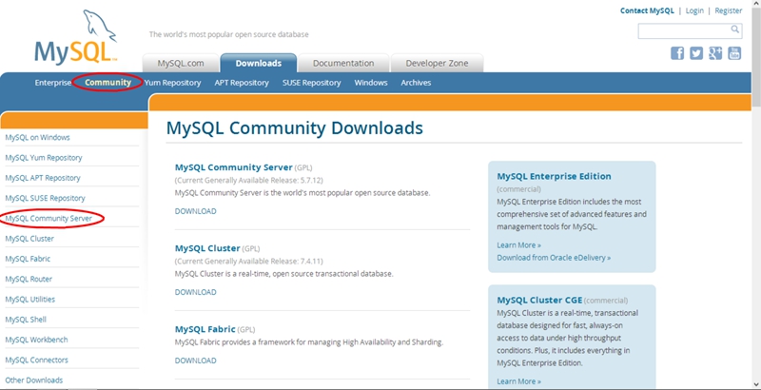761x390 pixels.
Task: Switch to the MySQL.com tab
Action: click(x=181, y=63)
